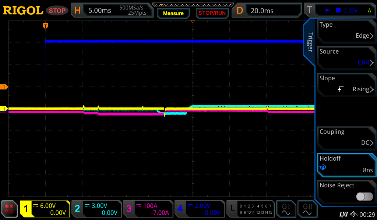The width and height of the screenshot is (377, 220).
Task: Click the holdoff adjustment knob icon
Action: click(323, 167)
